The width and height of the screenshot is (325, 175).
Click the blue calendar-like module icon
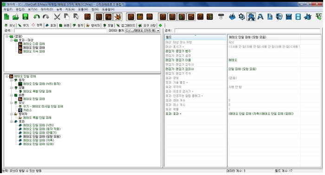tap(289, 17)
